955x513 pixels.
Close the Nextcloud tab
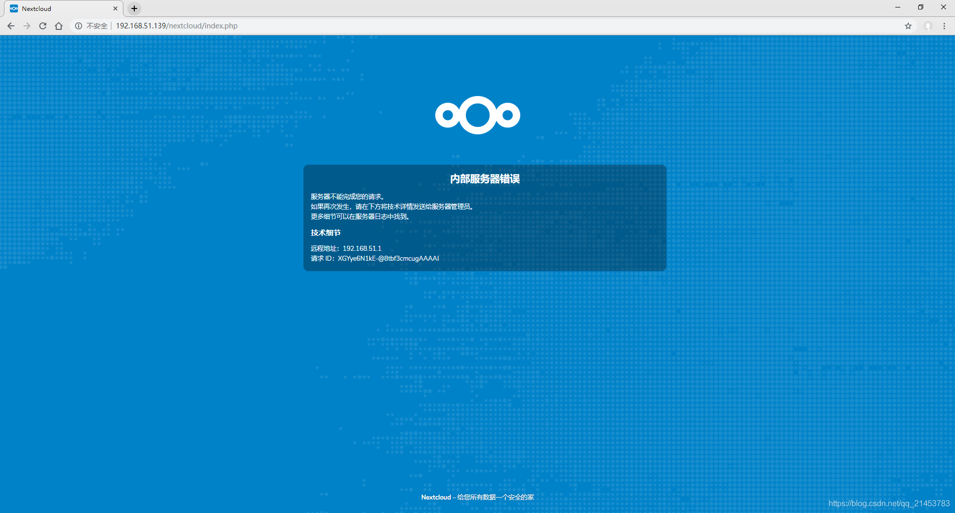(x=115, y=8)
